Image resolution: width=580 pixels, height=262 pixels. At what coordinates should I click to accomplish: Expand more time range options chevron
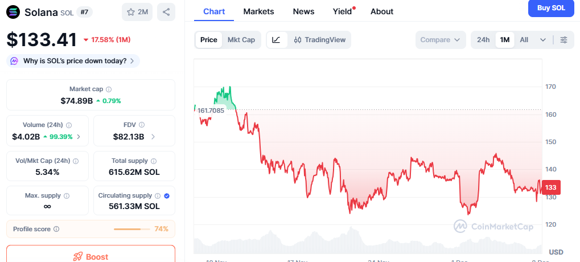pos(543,40)
